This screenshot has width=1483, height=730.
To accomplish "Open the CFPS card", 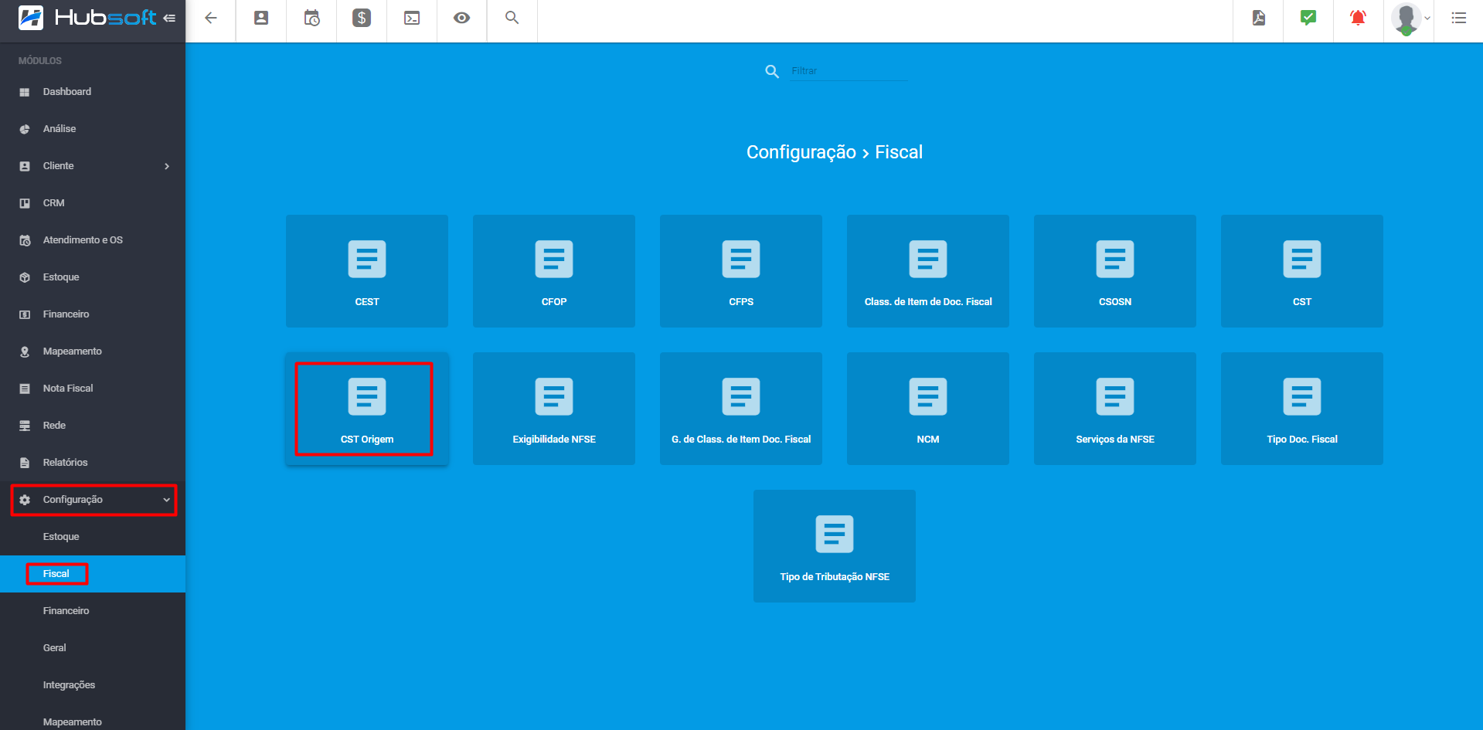I will tap(741, 271).
